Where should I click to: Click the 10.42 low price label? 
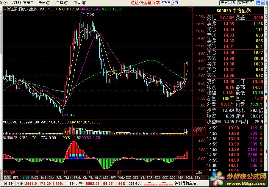click(x=70, y=115)
